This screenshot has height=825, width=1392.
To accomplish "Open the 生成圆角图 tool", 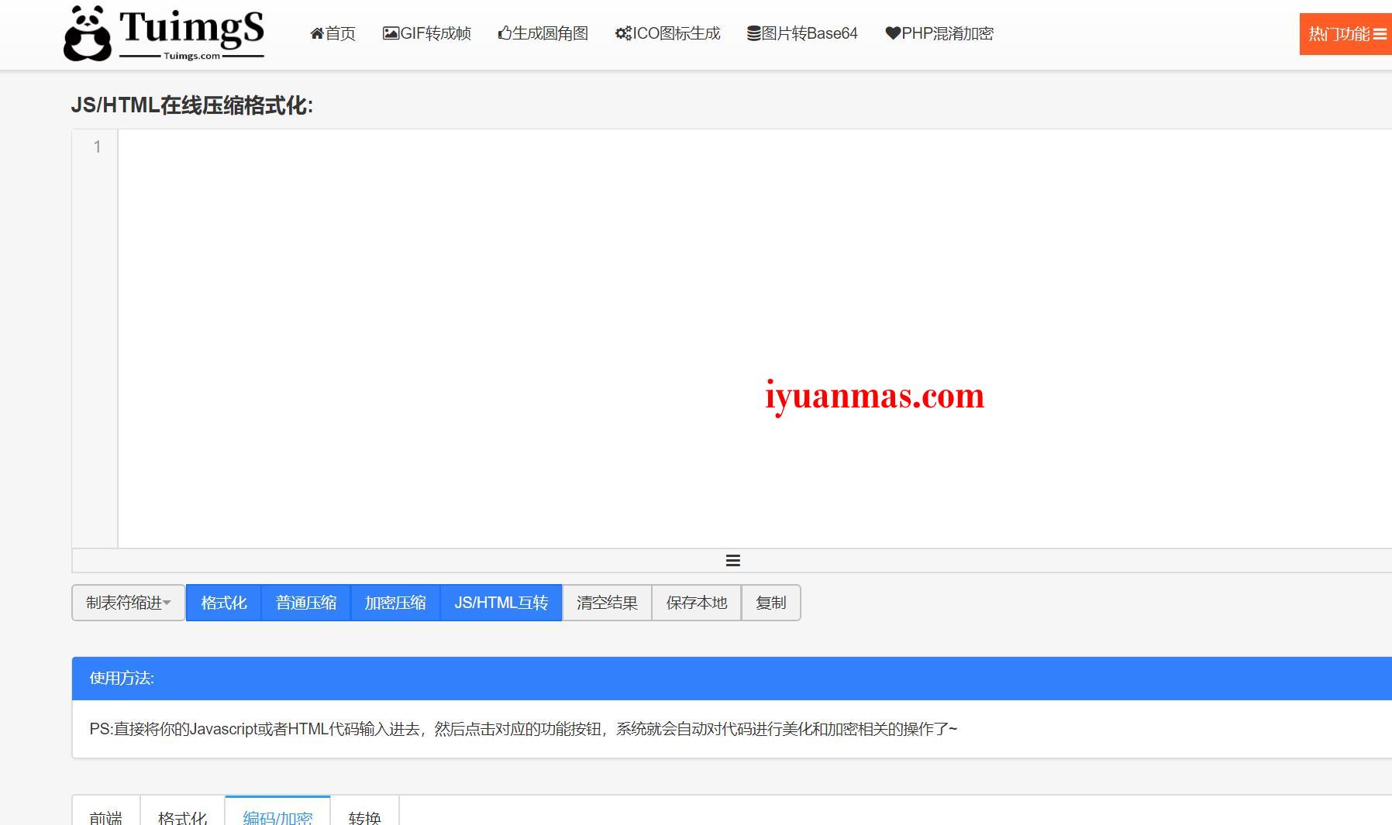I will pos(543,33).
